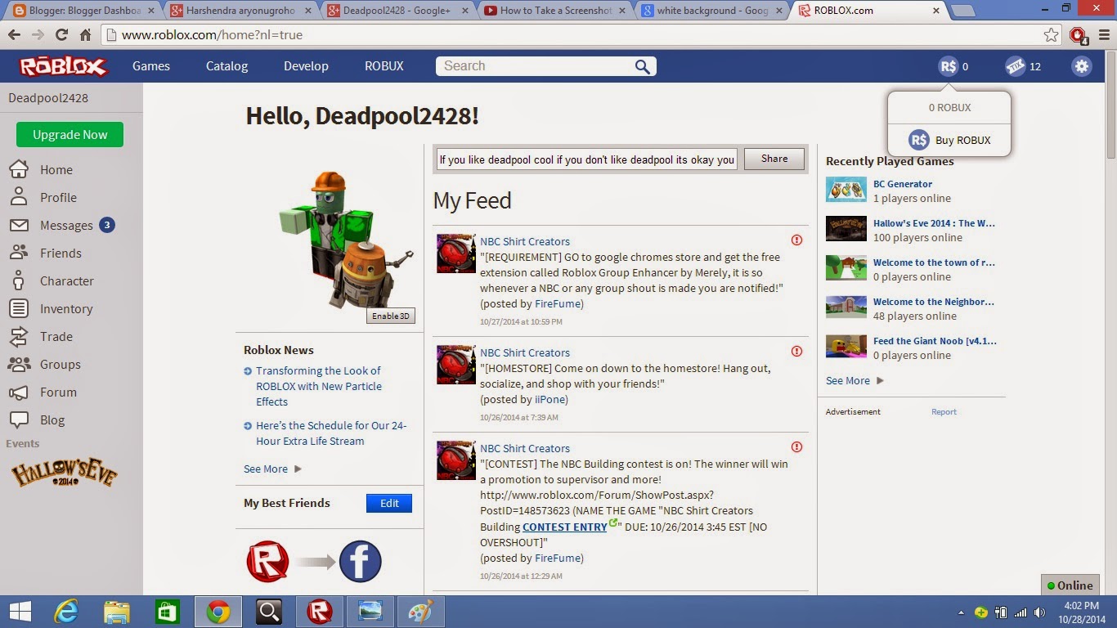Click Chrome back arrow
The image size is (1117, 628).
pos(14,35)
